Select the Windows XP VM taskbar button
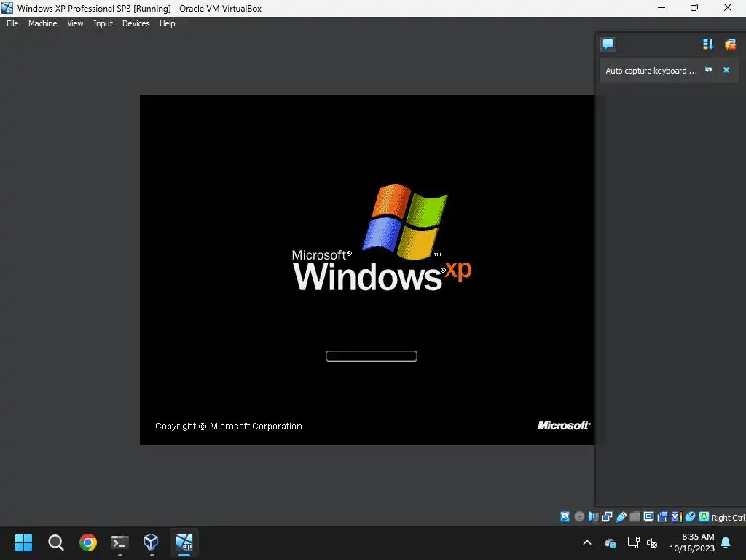Image resolution: width=746 pixels, height=560 pixels. 184,542
